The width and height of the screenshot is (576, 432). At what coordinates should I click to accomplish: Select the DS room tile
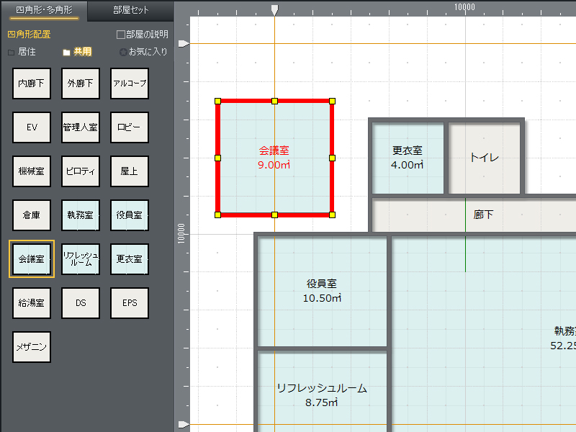[x=81, y=303]
